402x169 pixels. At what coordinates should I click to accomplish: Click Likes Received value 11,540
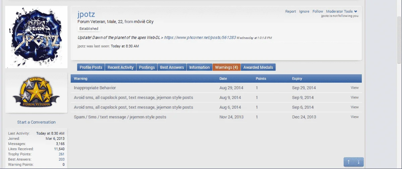59,149
